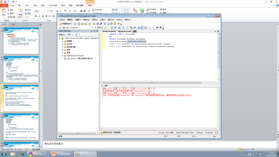
Task: Open the SSMS 查询(Q) menu
Action: tap(86, 20)
